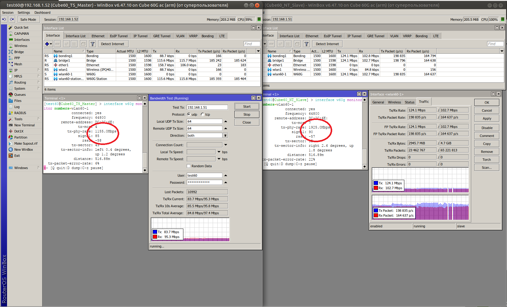The width and height of the screenshot is (507, 307).
Task: Switch to the General tab in wlan60-1 dialog
Action: [x=378, y=102]
